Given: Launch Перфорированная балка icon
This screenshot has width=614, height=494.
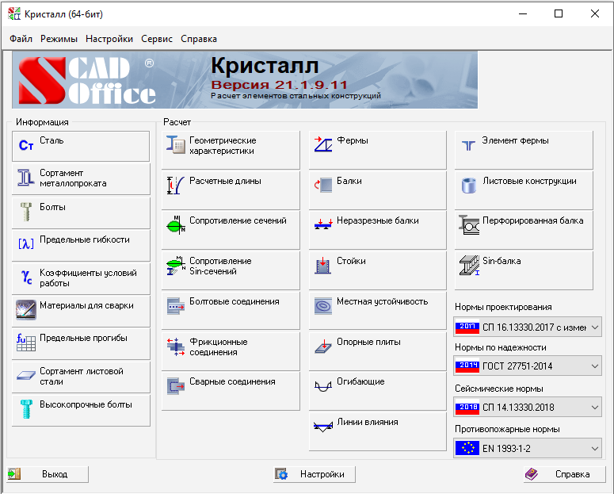Looking at the screenshot, I should [469, 225].
